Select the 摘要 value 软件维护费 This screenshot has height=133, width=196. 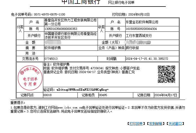(x=53, y=48)
